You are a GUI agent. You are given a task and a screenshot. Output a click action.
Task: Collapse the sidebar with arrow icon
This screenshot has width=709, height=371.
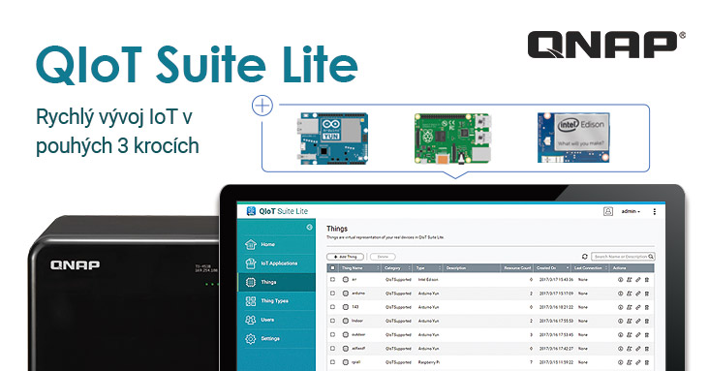pyautogui.click(x=309, y=227)
